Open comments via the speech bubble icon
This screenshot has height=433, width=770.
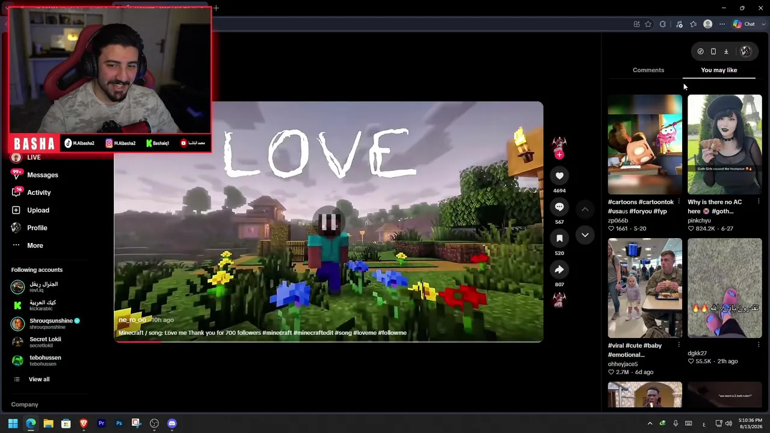(x=559, y=207)
